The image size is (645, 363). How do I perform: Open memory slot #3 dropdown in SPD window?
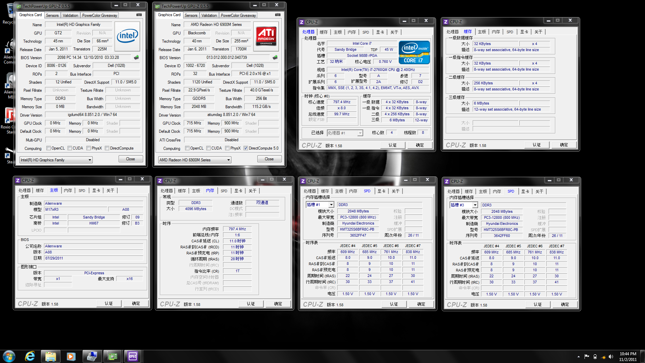(x=464, y=205)
